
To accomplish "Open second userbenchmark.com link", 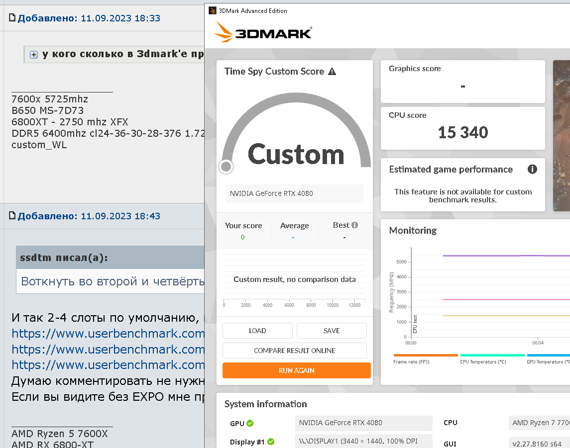I will coord(108,349).
